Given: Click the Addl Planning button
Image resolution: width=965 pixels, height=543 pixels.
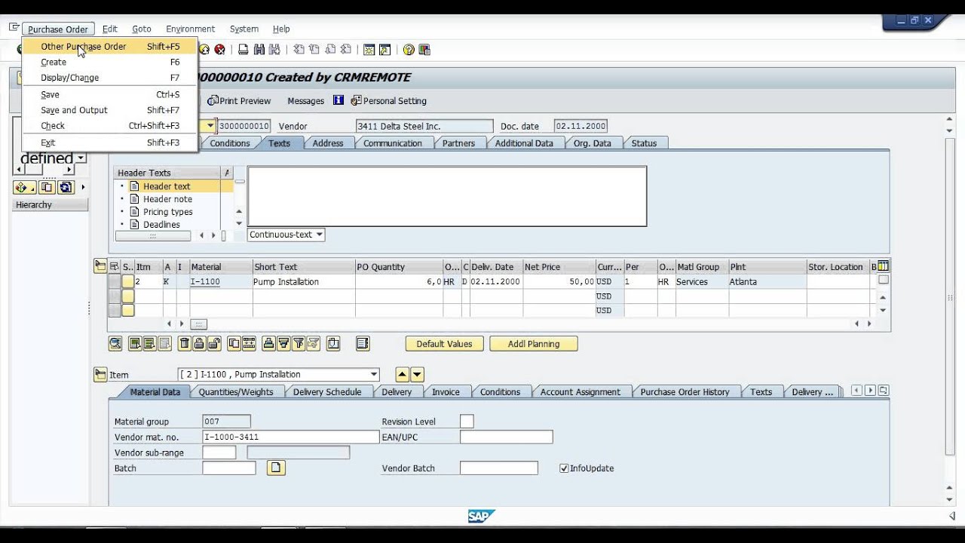Looking at the screenshot, I should 534,344.
